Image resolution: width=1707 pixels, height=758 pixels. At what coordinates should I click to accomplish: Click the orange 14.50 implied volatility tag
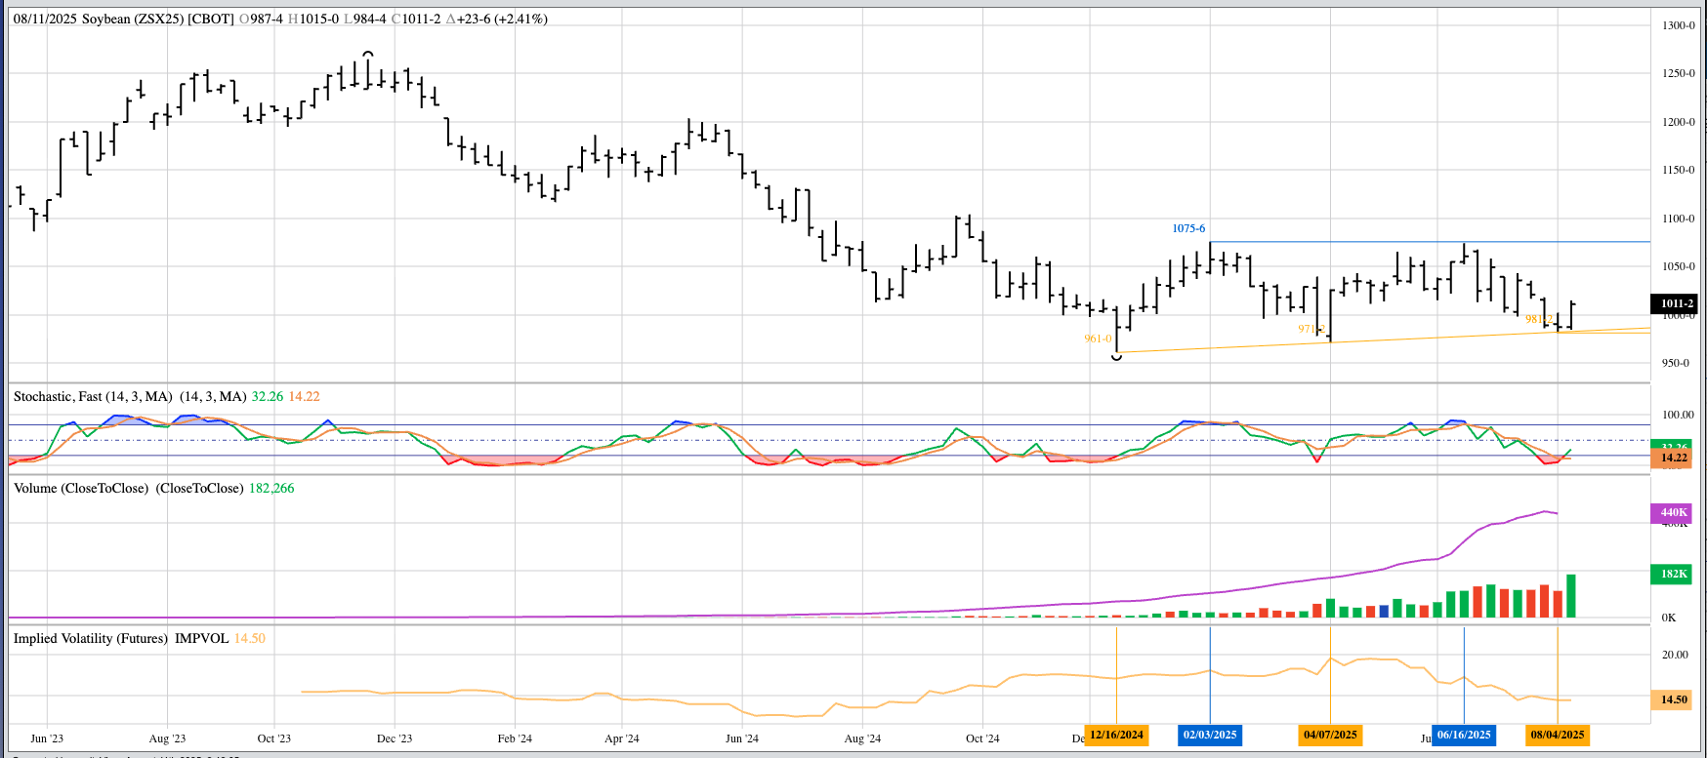[1674, 699]
